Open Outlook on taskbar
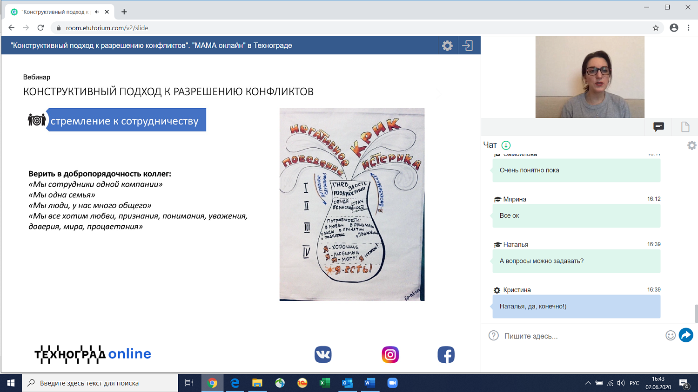This screenshot has width=698, height=392. 347,383
